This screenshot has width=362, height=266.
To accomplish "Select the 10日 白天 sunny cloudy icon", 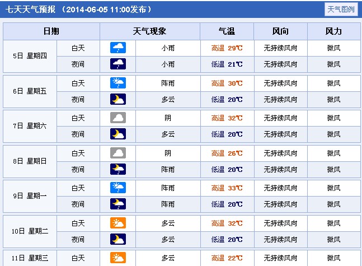I will (x=118, y=223).
